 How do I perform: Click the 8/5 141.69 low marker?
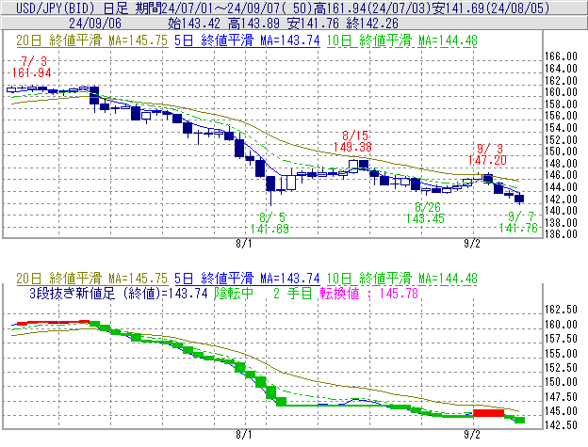point(270,223)
